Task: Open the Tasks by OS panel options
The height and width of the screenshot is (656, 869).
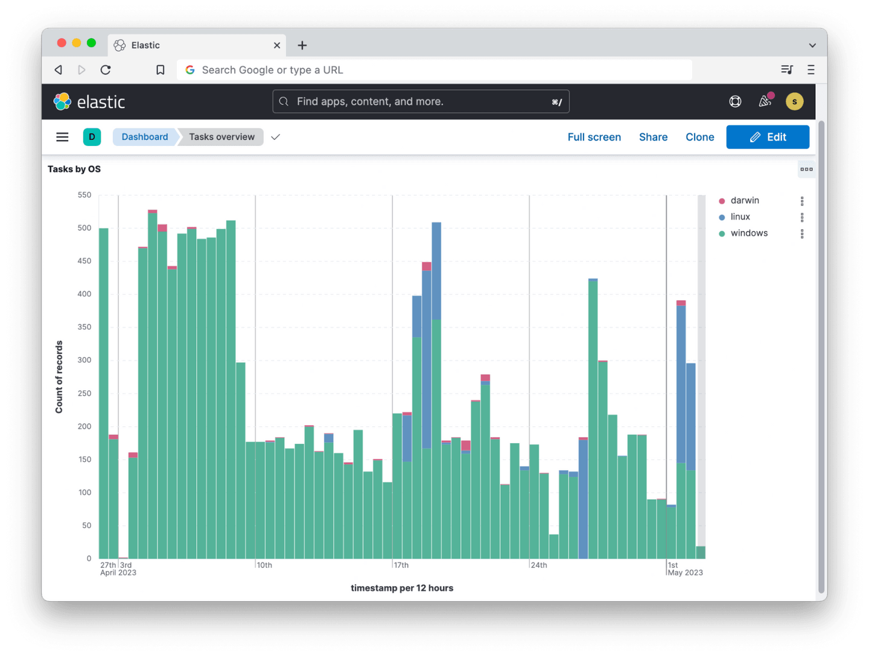Action: point(806,169)
